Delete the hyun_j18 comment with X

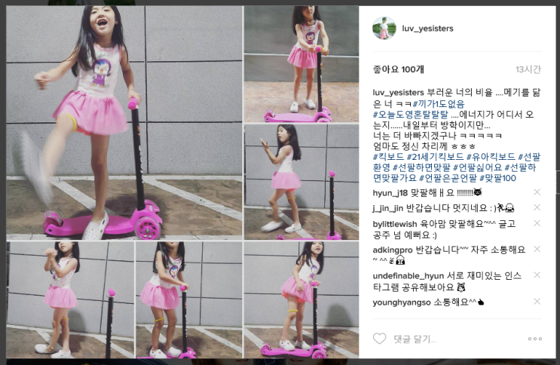click(537, 192)
